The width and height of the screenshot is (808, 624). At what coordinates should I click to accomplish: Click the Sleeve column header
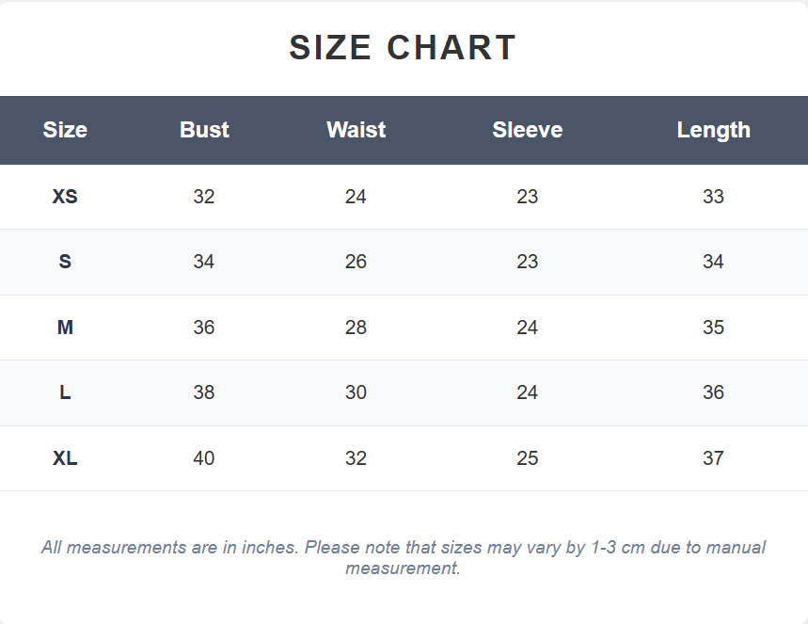pos(527,130)
